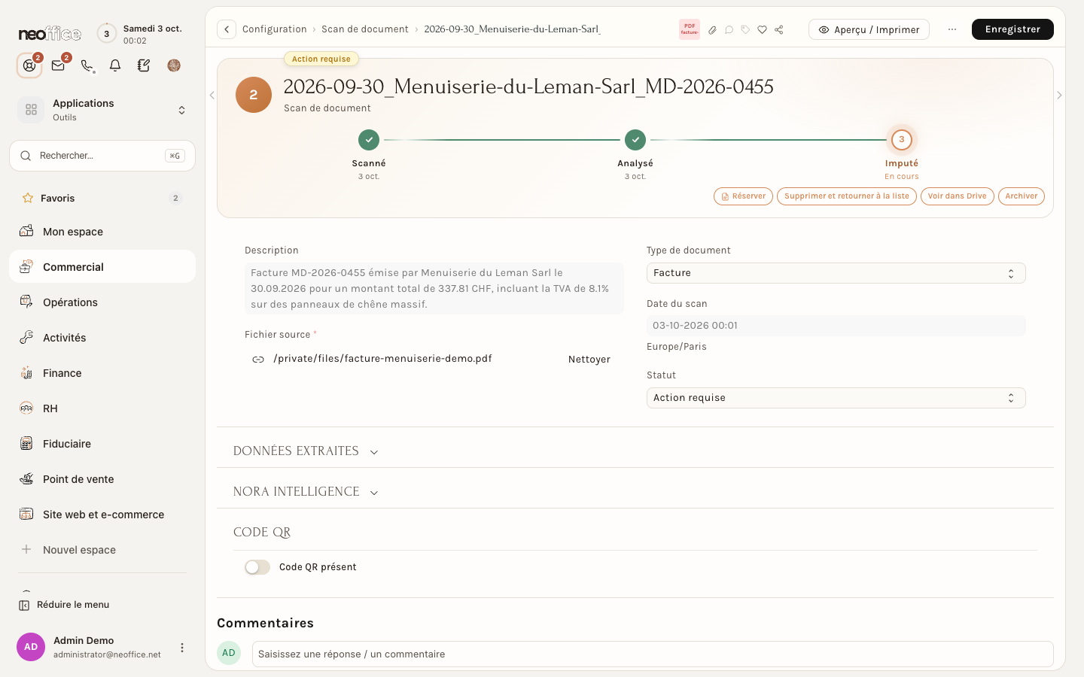Open the comment bubble icon in header
1084x677 pixels.
pos(729,30)
